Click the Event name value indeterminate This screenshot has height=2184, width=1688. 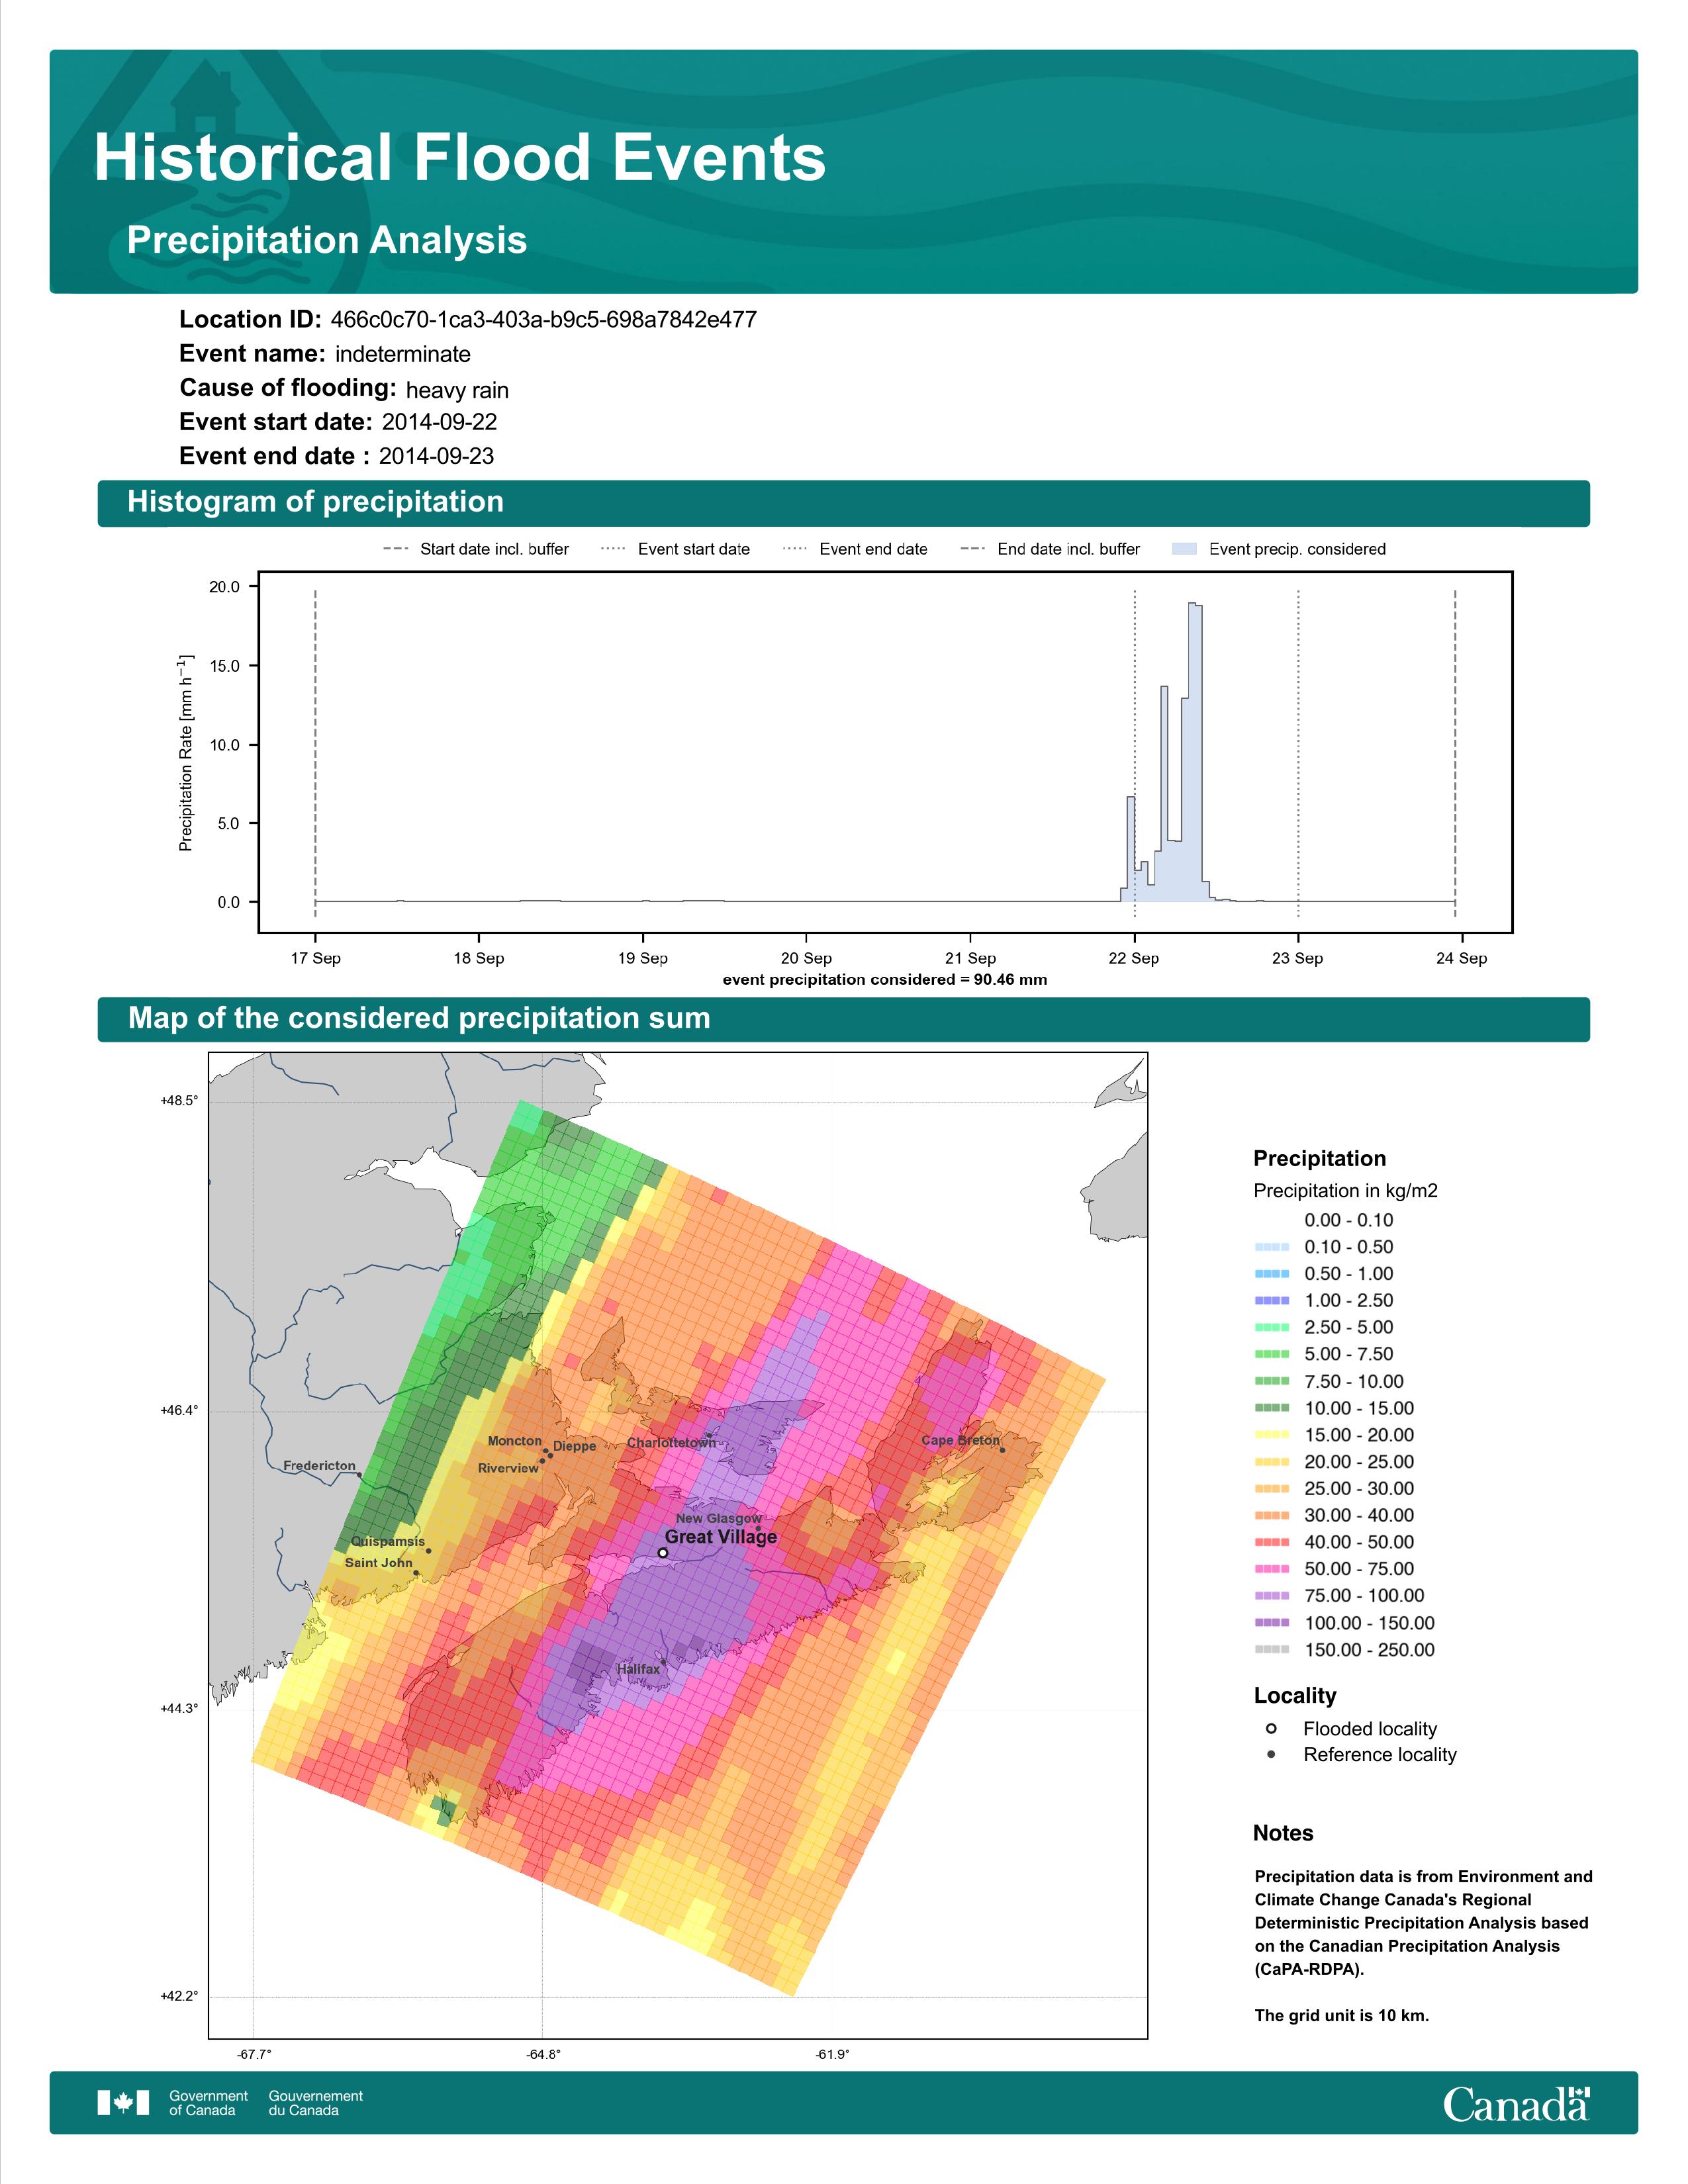[403, 354]
